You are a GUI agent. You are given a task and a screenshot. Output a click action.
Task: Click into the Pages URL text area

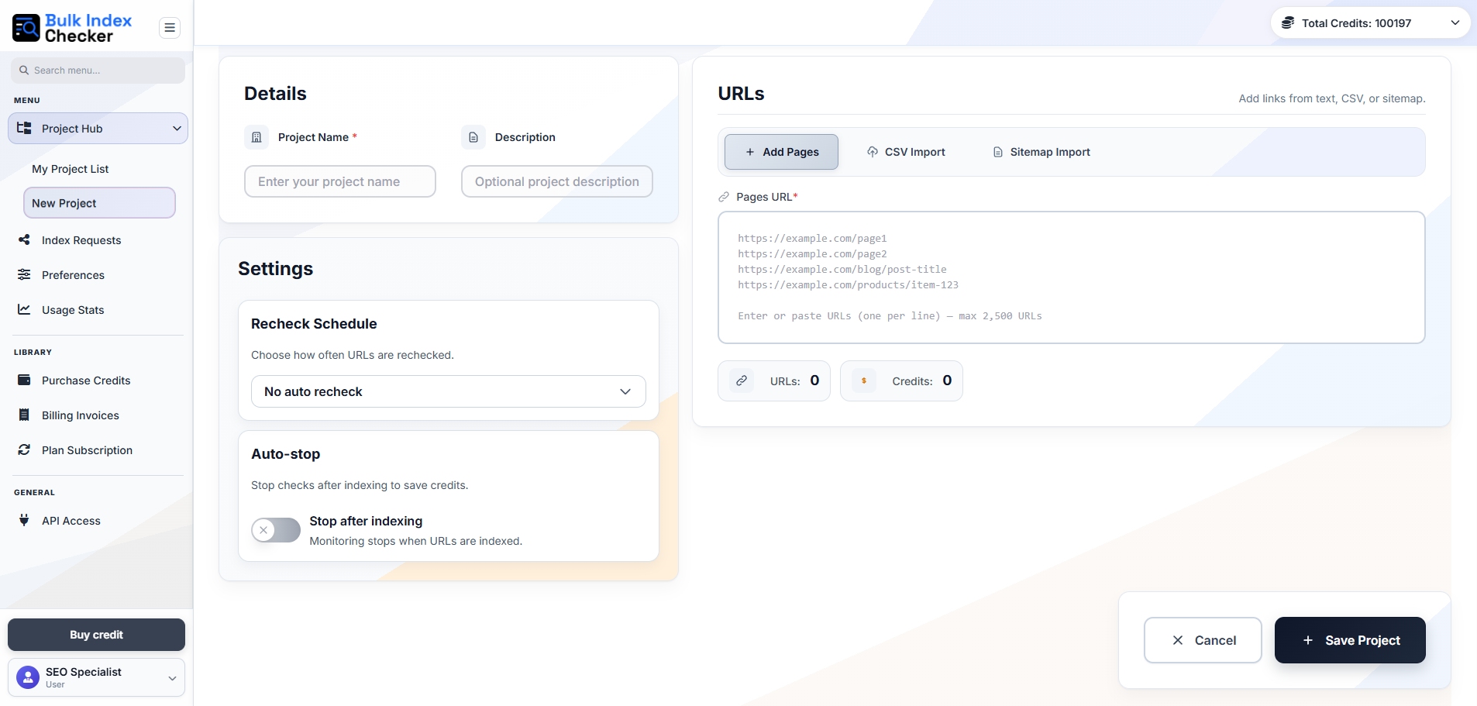[x=1072, y=277]
